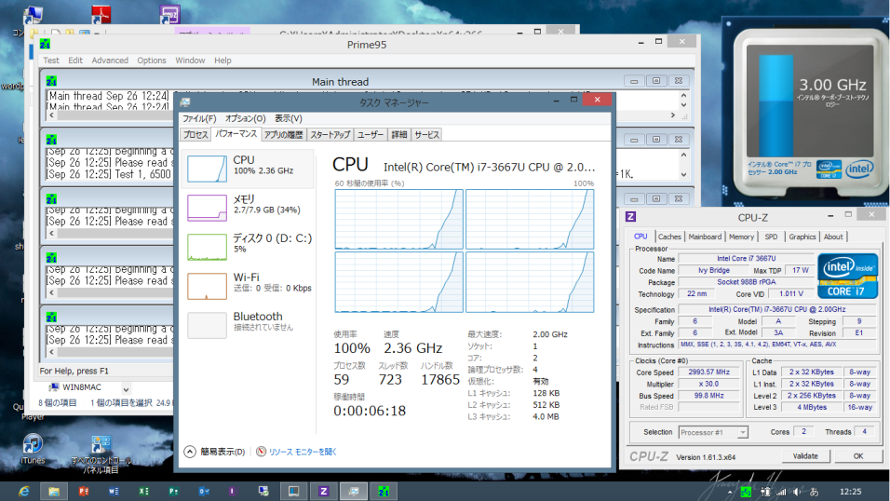
Task: Select the Bluetooth entry in sidebar
Action: click(x=248, y=325)
